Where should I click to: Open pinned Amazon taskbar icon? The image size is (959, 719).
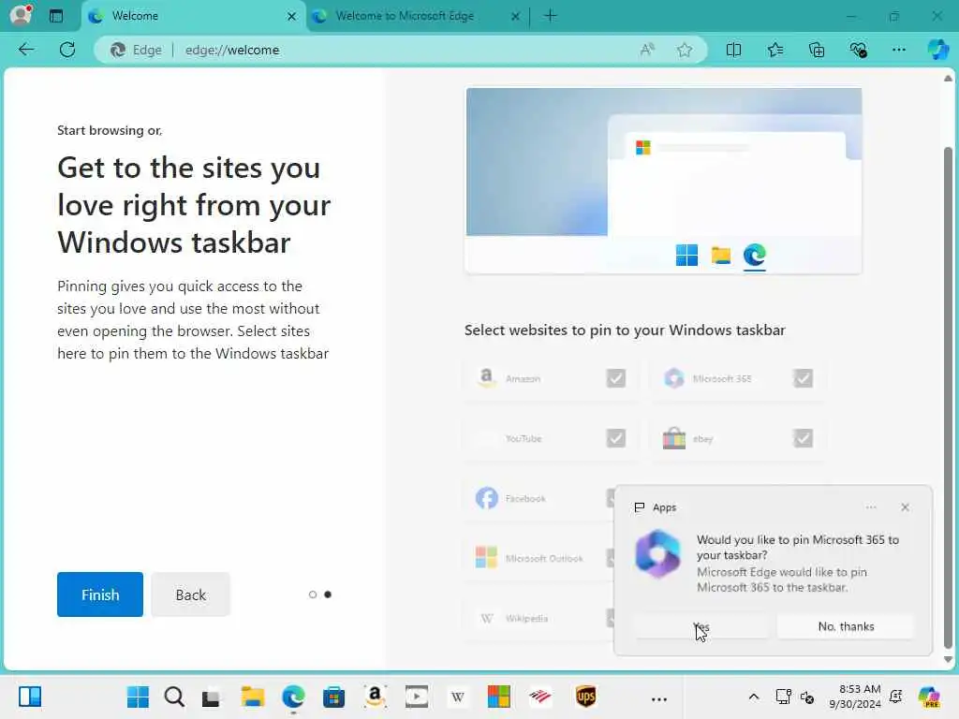(x=375, y=697)
